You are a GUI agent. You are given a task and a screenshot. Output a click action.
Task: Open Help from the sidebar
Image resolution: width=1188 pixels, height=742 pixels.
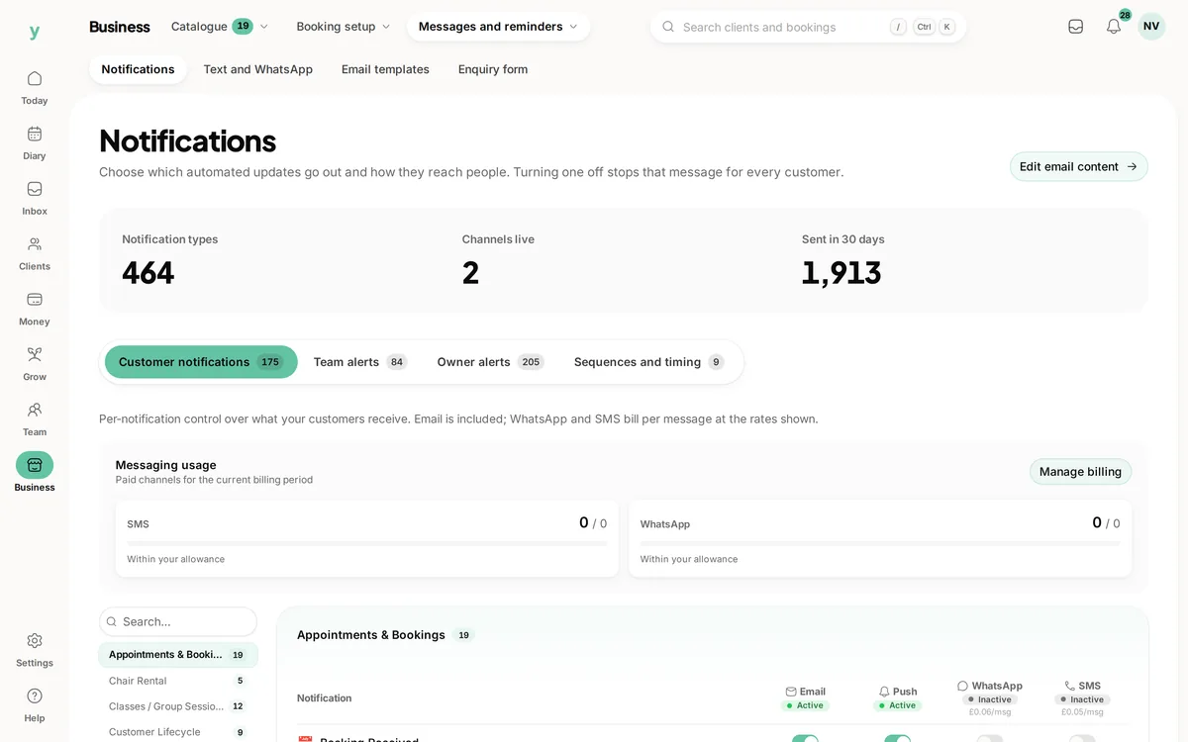(35, 705)
